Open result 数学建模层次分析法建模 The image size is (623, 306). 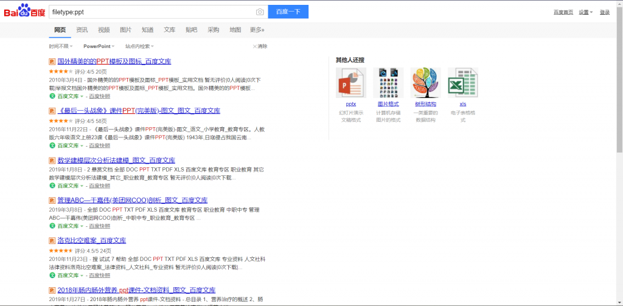[x=116, y=161]
